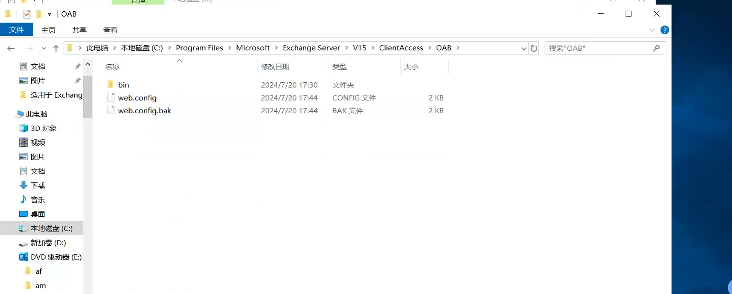This screenshot has width=732, height=294.
Task: Open 音乐 folder in navigation pane
Action: pyautogui.click(x=37, y=200)
